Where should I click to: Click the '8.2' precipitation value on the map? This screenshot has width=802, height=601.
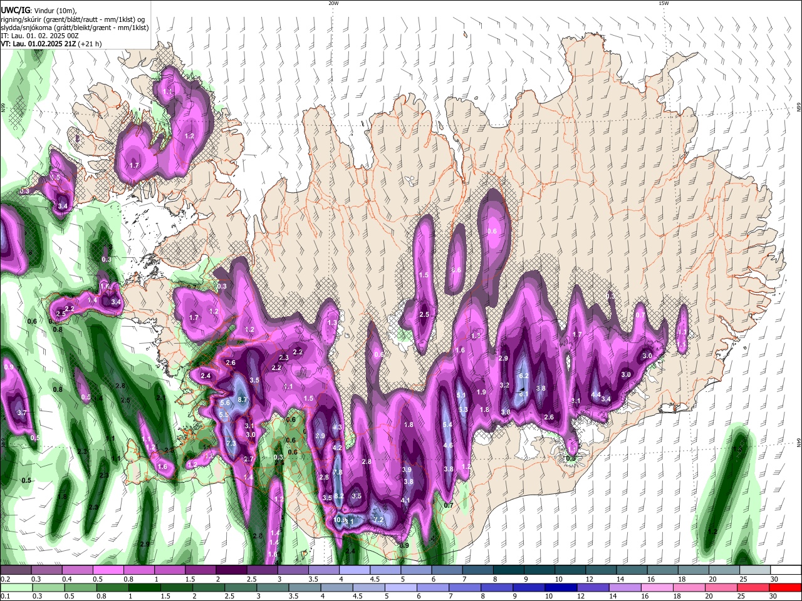point(339,496)
